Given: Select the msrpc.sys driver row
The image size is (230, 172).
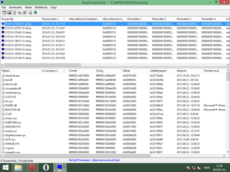Looking at the screenshot, I should 113,118.
